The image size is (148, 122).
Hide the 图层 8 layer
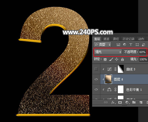(96, 79)
